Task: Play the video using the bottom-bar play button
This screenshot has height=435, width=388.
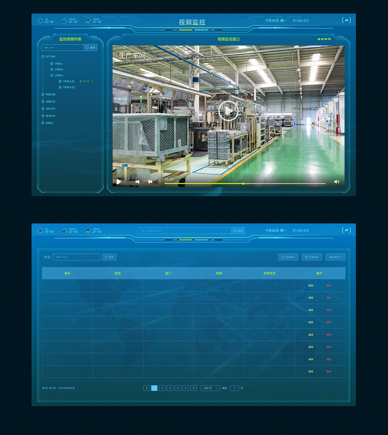Action: pyautogui.click(x=119, y=182)
